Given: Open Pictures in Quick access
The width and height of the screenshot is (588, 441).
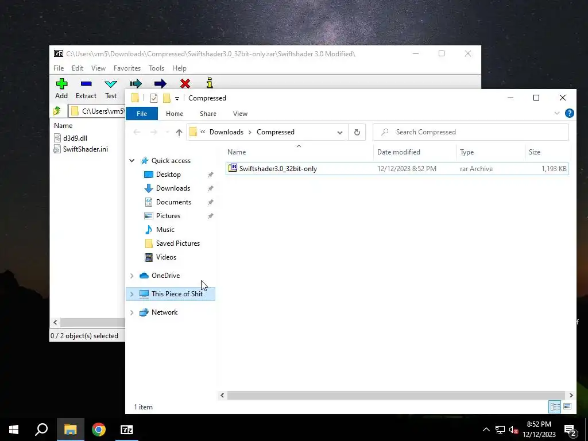Looking at the screenshot, I should [x=168, y=216].
